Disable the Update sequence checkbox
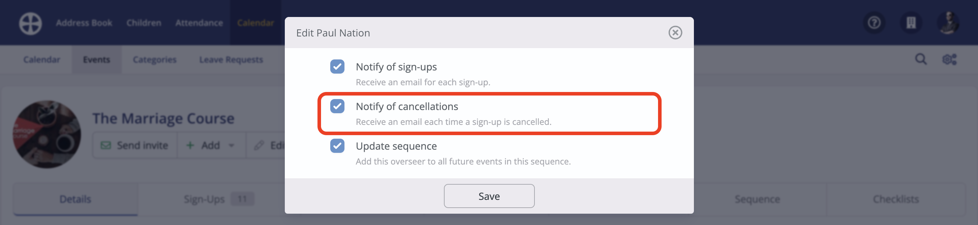The height and width of the screenshot is (225, 978). pos(337,146)
